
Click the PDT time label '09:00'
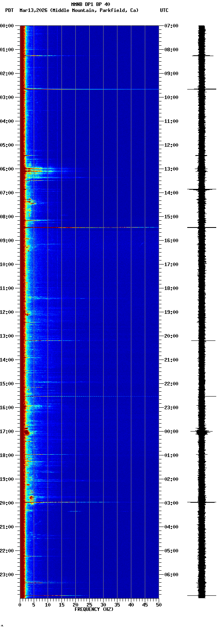coord(7,241)
